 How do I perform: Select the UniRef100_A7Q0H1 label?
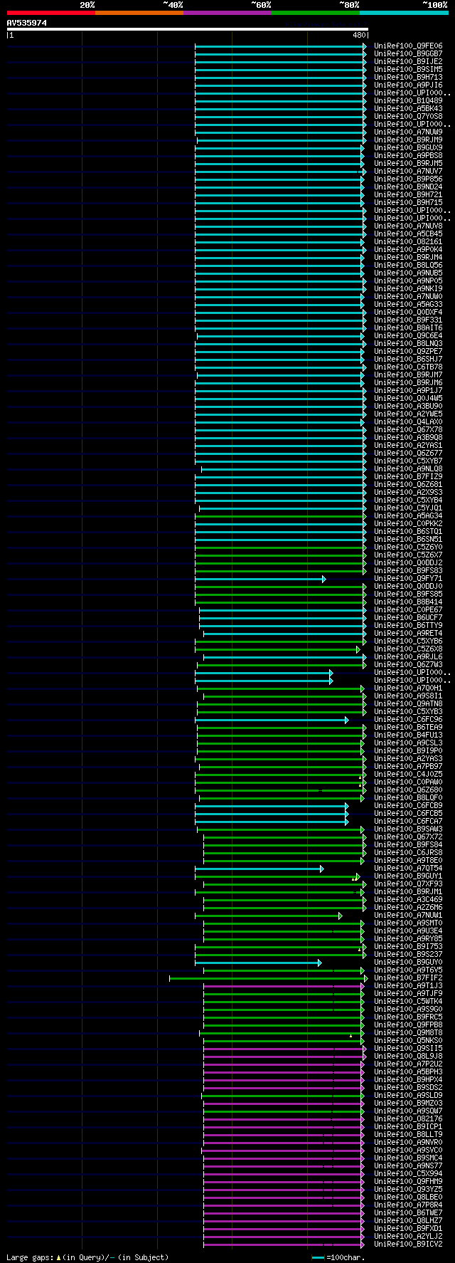(x=408, y=688)
